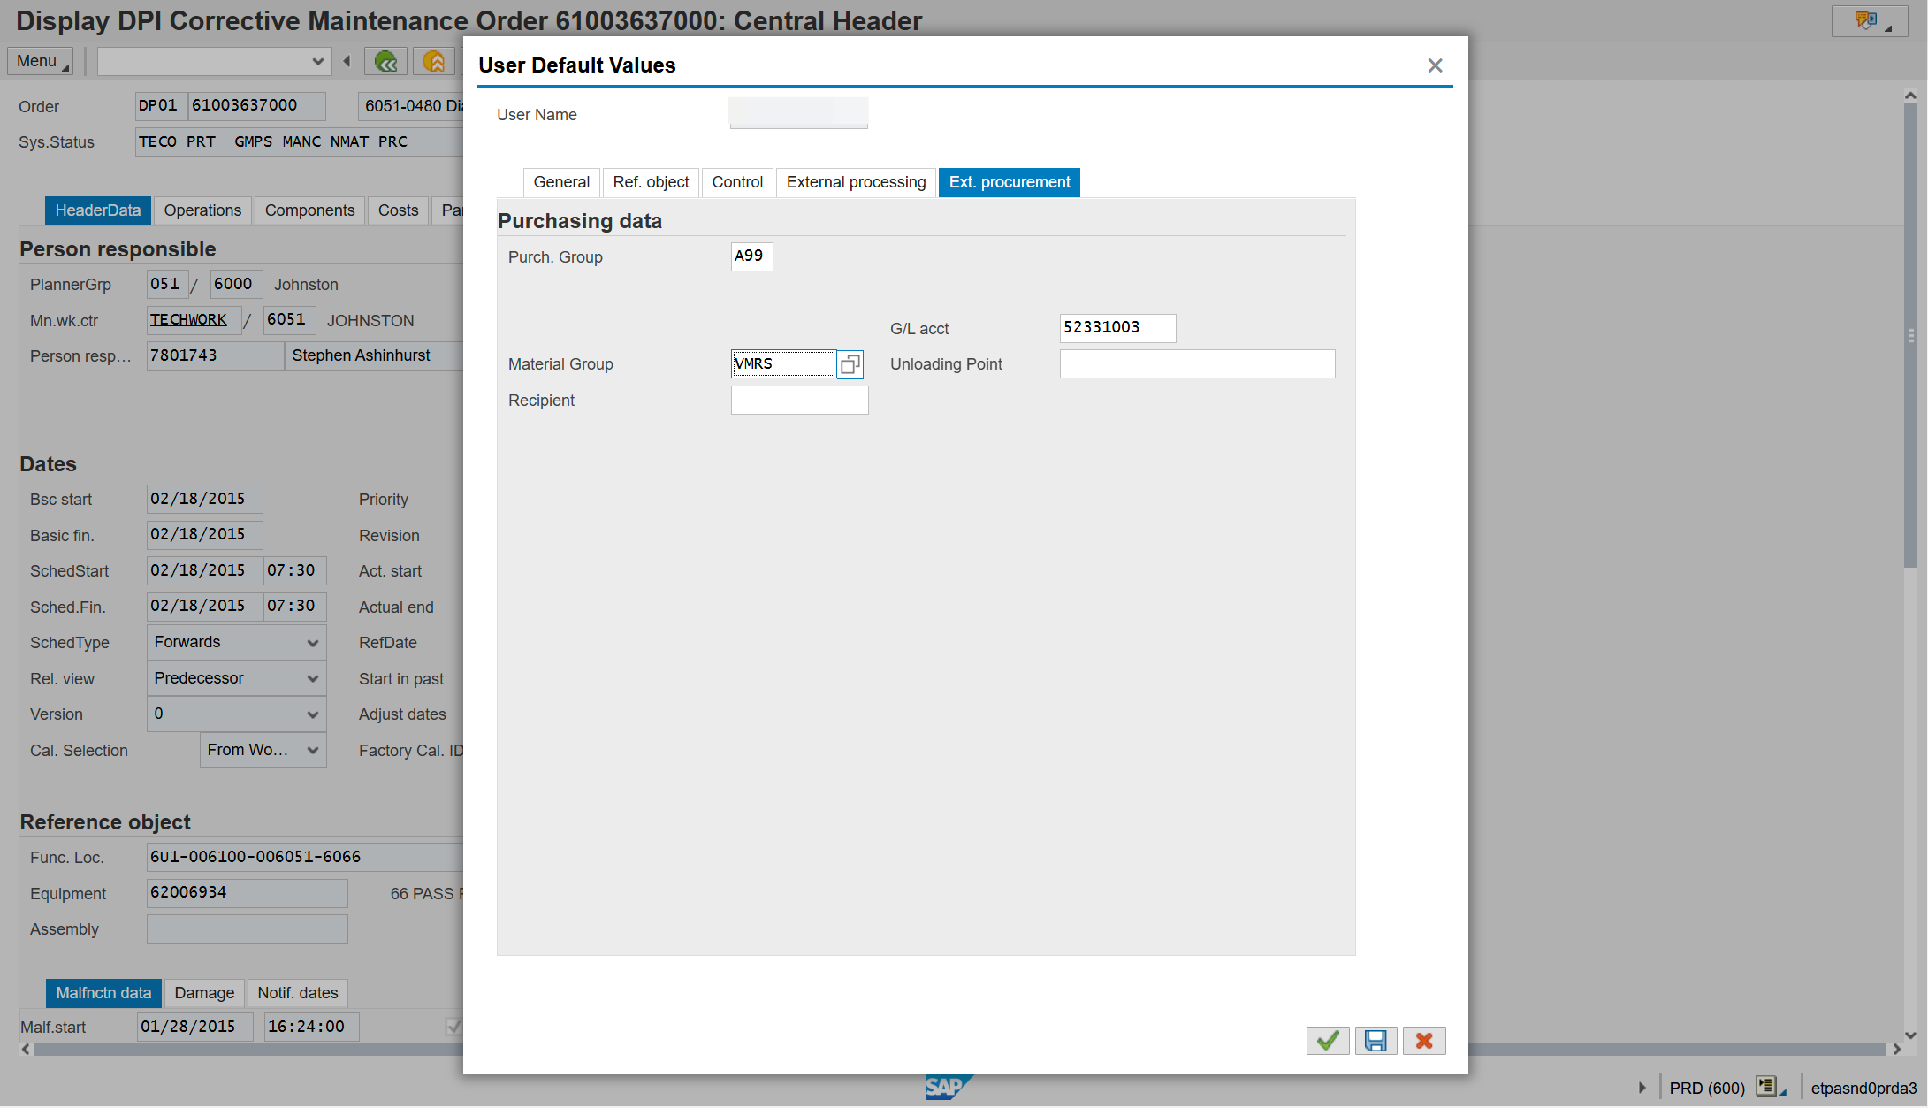
Task: Expand the command field dropdown
Action: (317, 61)
